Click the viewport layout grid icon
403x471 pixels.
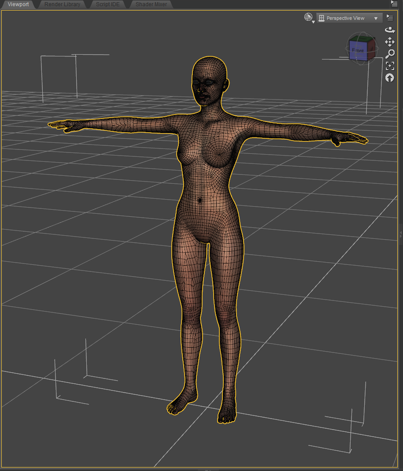point(322,18)
